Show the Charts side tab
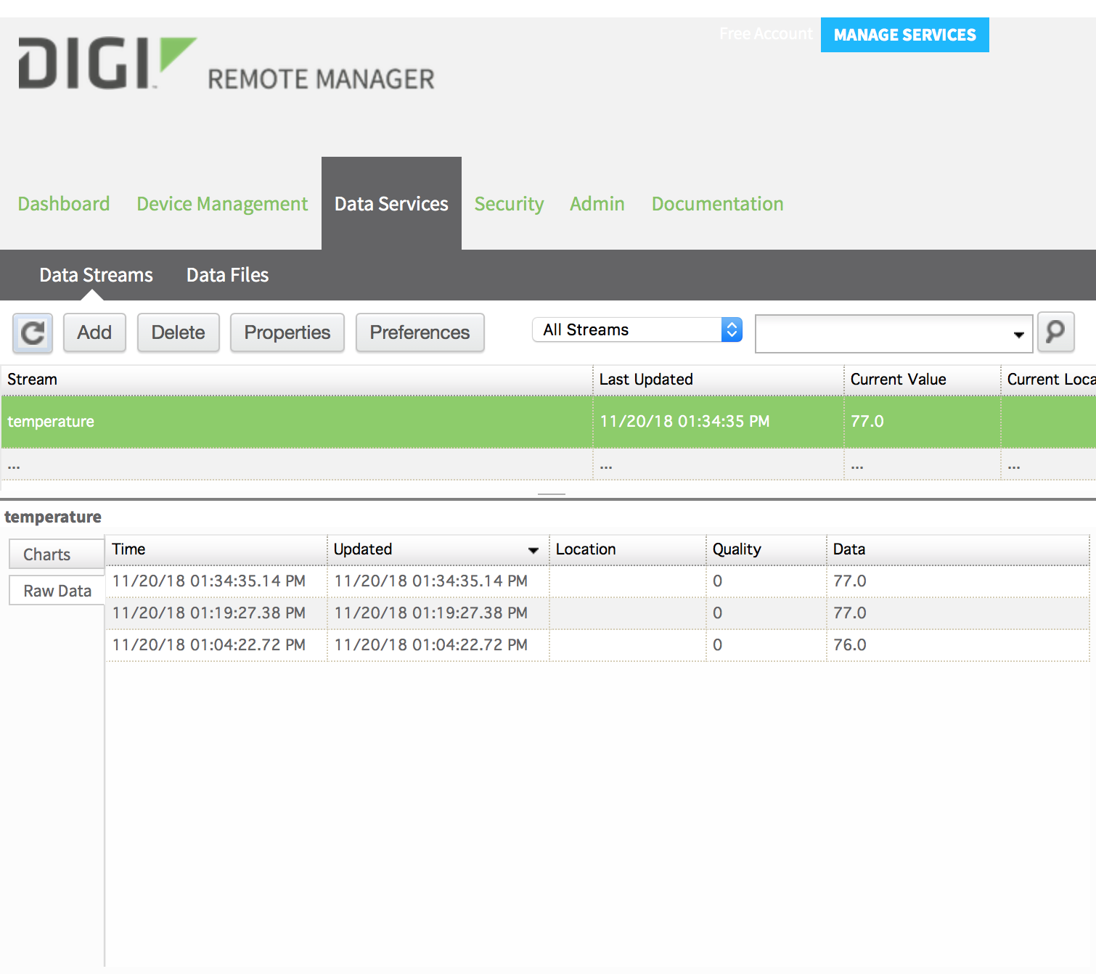 point(57,554)
